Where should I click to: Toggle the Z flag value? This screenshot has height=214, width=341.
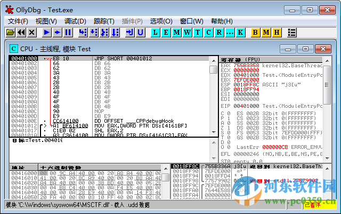click(229, 128)
